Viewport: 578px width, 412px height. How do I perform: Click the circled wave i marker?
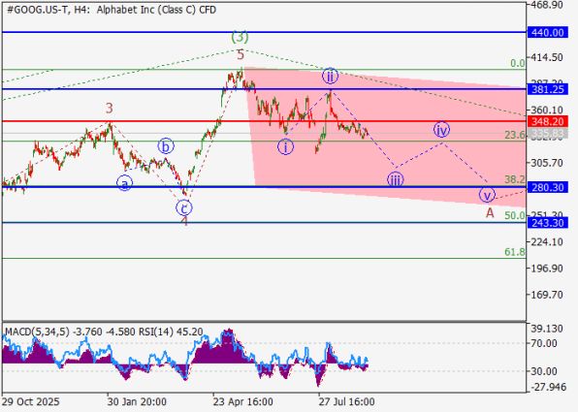click(x=285, y=146)
